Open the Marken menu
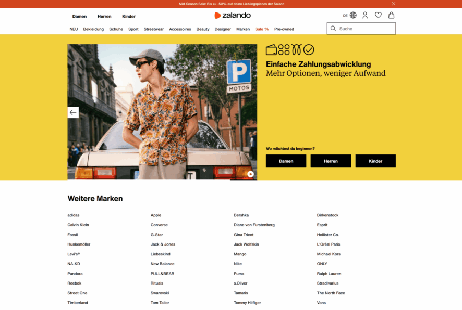 click(243, 29)
